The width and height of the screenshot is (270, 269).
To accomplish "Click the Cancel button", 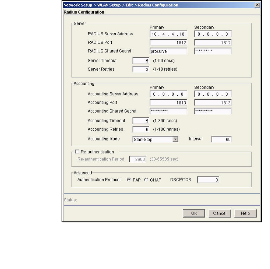I will 220,213.
